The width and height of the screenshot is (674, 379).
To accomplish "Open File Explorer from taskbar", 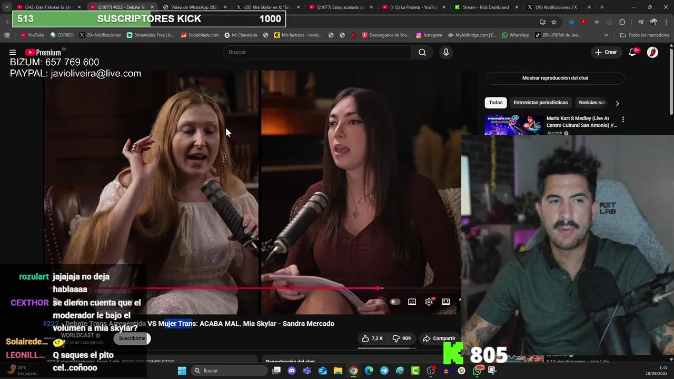I will [338, 371].
